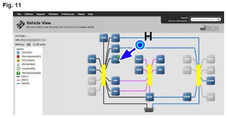Click the New Flash Available legend icon
227x118 pixels.
click(x=18, y=73)
